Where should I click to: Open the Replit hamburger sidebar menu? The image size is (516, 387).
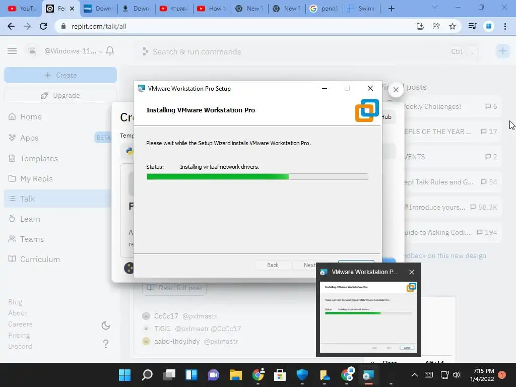click(12, 51)
